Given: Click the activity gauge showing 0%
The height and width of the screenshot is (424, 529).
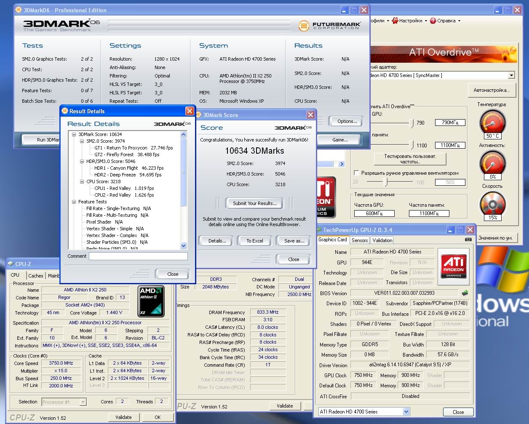Looking at the screenshot, I should click(x=492, y=164).
